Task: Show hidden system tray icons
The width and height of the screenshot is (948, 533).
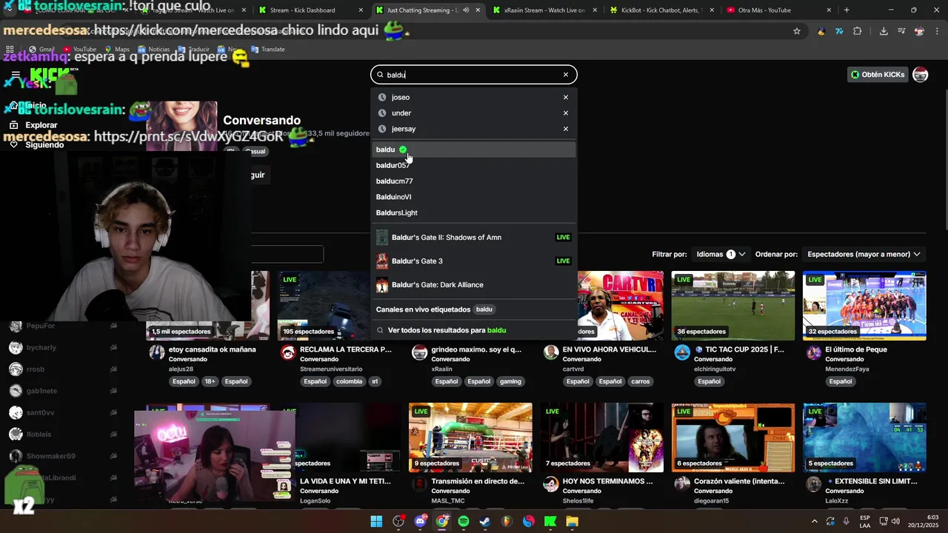Action: pos(815,521)
